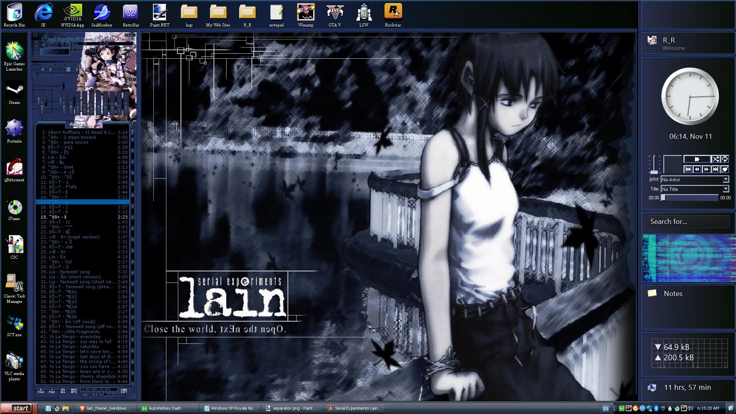
Task: Toggle repeat in sidebar media player
Action: (x=724, y=159)
